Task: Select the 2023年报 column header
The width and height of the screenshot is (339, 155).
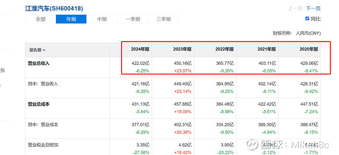Action: tap(182, 49)
